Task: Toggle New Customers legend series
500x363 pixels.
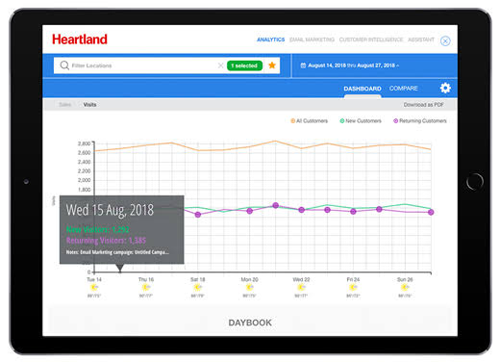Action: point(361,121)
